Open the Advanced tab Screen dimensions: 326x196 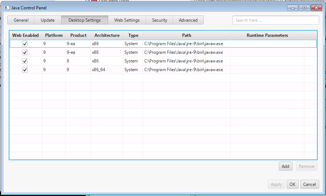coord(188,20)
